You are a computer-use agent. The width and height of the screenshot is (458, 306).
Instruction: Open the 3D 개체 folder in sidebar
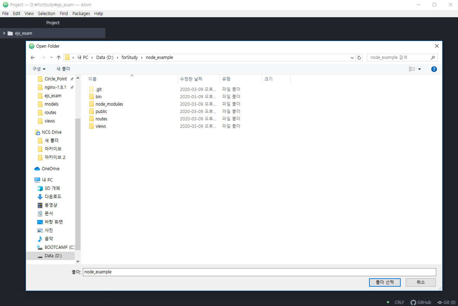point(49,188)
